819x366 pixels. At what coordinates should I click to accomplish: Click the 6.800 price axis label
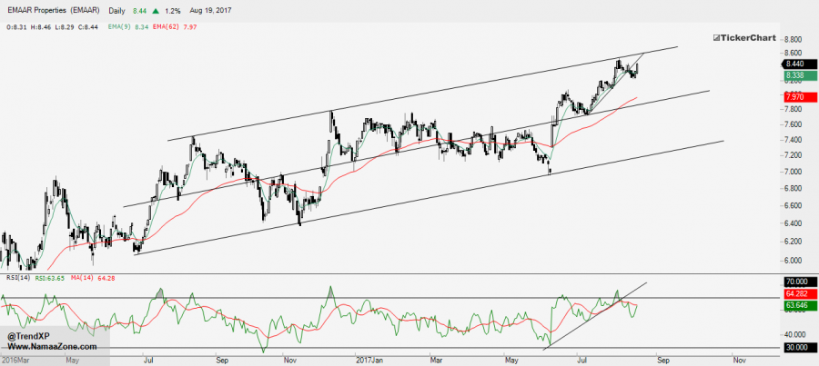pos(794,188)
